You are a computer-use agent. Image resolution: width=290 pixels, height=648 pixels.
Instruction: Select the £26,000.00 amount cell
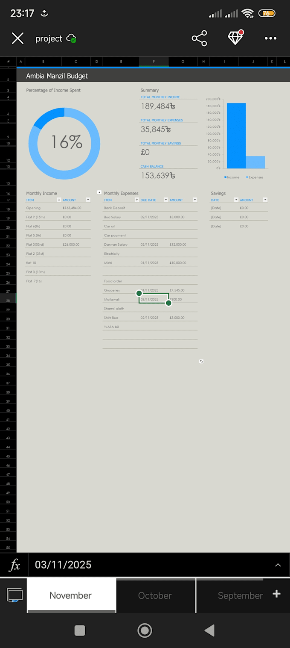(76, 244)
